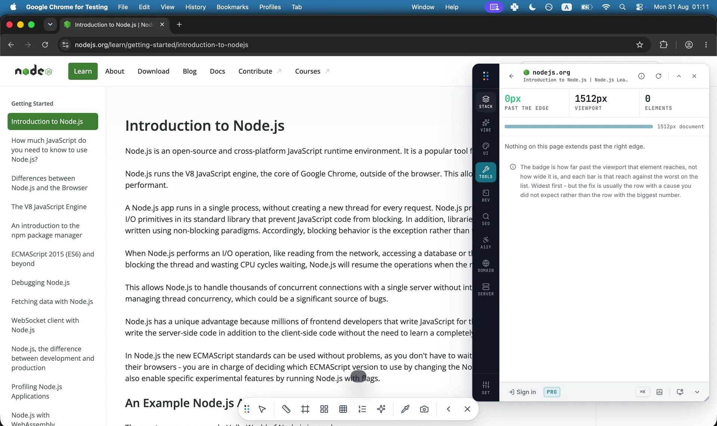This screenshot has height=426, width=717.
Task: Open the Stack panel in the extension sidebar
Action: 485,102
